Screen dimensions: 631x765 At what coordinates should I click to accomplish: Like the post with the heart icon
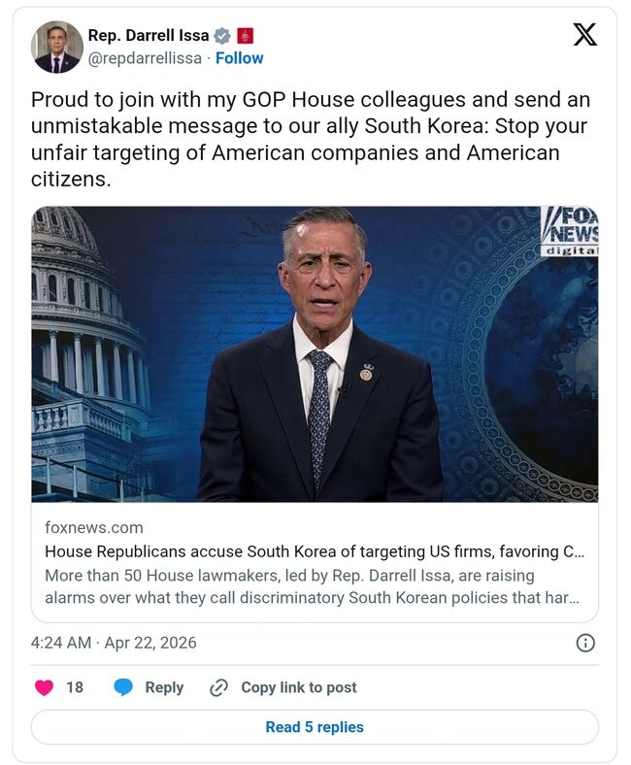pos(44,687)
